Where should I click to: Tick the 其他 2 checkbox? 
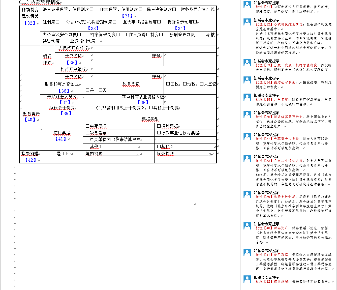click(159, 147)
